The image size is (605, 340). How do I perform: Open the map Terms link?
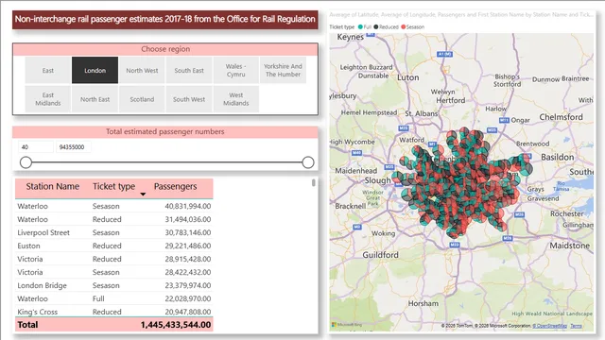576,326
